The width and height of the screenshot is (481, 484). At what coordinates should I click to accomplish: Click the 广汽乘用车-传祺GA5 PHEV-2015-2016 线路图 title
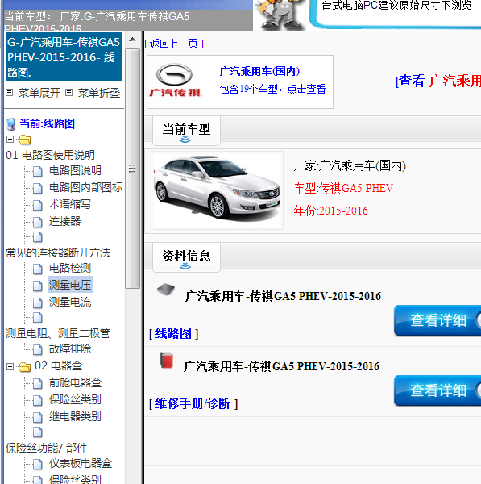coord(283,296)
